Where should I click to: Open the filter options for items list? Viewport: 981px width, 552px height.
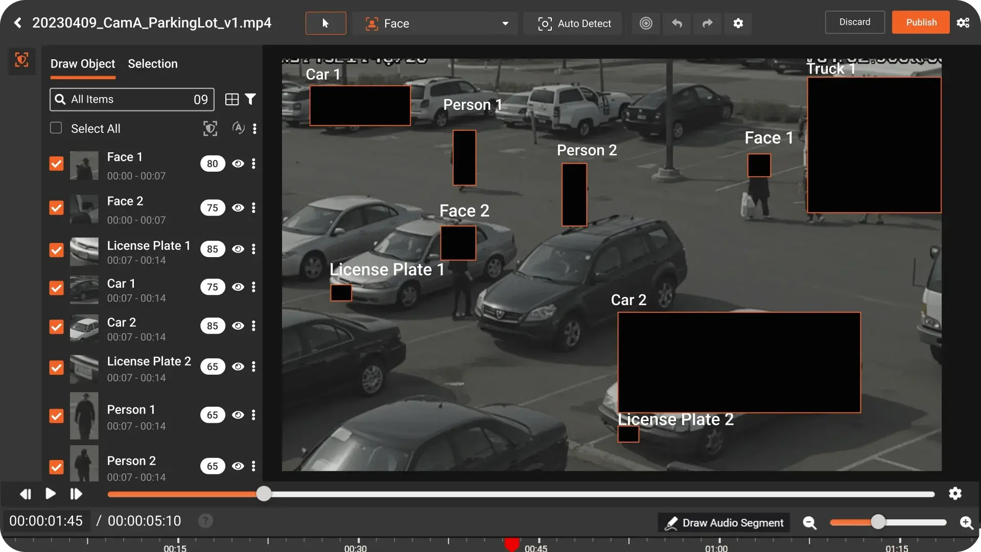coord(250,99)
